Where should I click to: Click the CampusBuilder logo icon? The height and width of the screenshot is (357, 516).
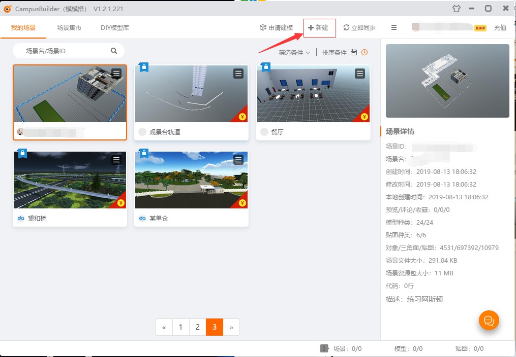tap(7, 9)
